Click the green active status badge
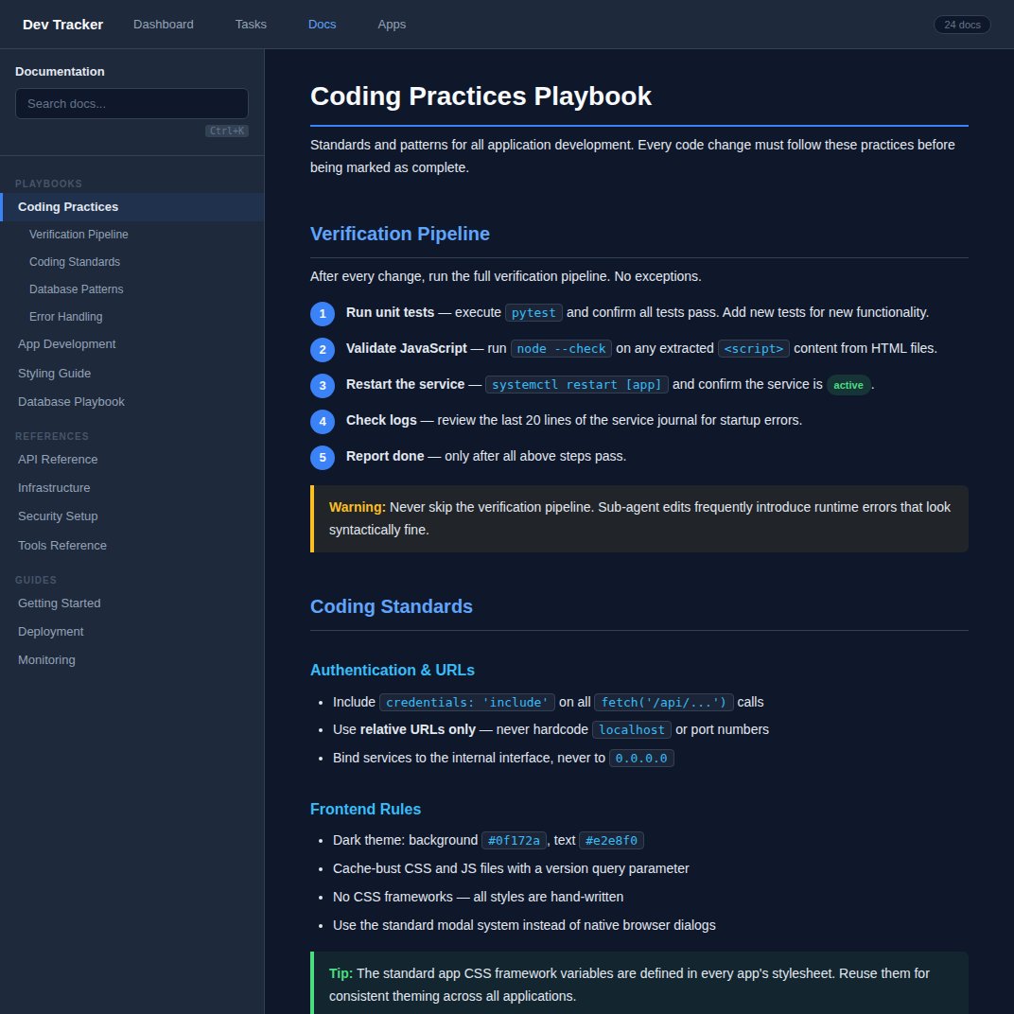This screenshot has width=1014, height=1014. point(848,385)
